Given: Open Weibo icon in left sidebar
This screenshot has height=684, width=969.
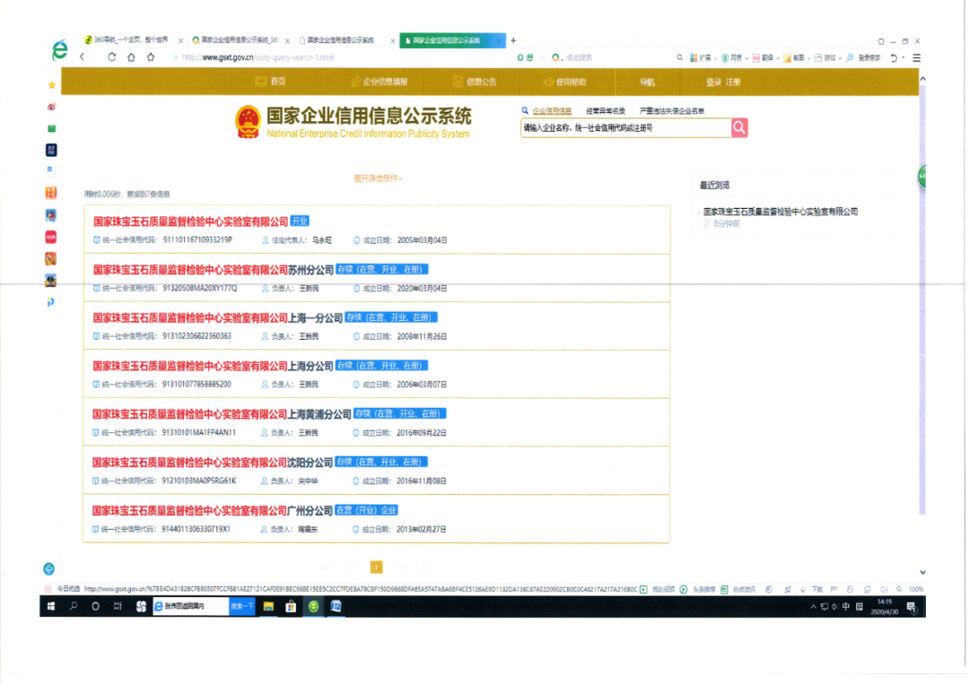Looking at the screenshot, I should pos(51,107).
